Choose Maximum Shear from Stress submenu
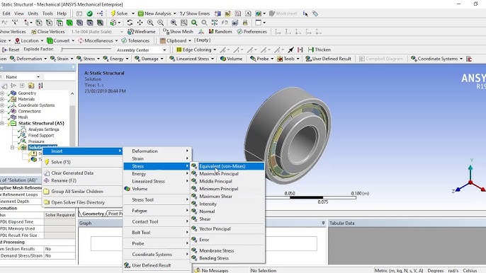 (x=227, y=196)
